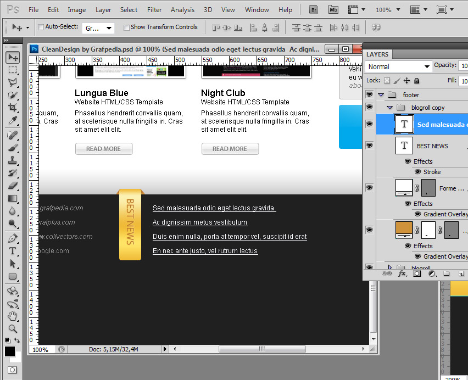The height and width of the screenshot is (380, 468).
Task: Hide the Sed malesuada text layer
Action: [x=370, y=124]
